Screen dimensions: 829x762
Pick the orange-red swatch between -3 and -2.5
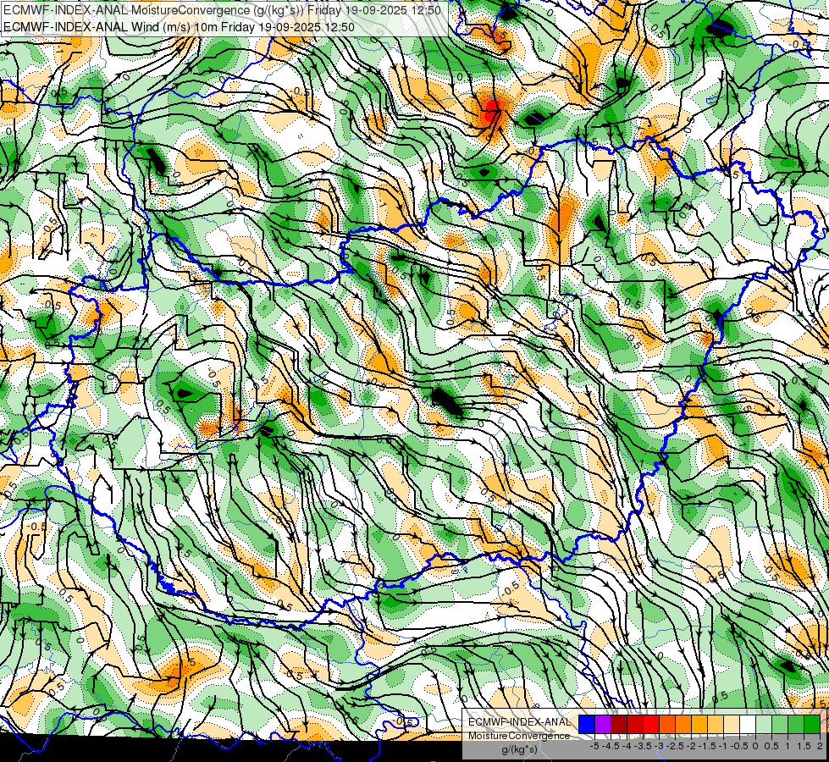[x=667, y=725]
